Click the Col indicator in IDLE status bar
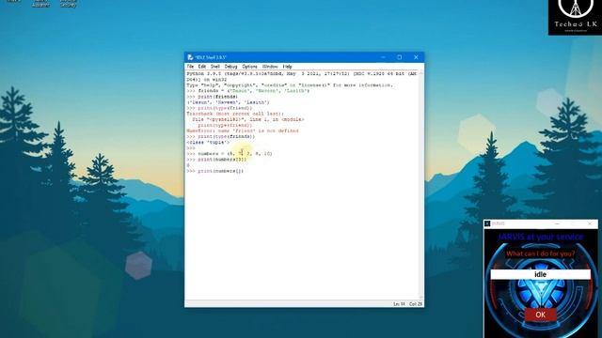Screen dimensions: 602x338 pyautogui.click(x=416, y=304)
